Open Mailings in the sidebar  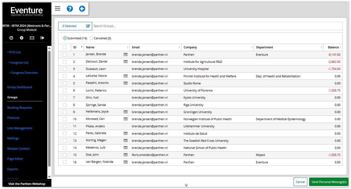[13, 138]
